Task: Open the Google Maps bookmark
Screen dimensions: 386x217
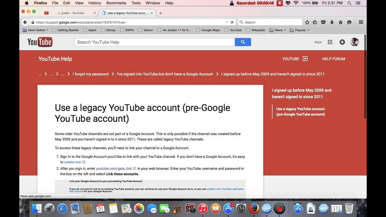Action: point(208,30)
